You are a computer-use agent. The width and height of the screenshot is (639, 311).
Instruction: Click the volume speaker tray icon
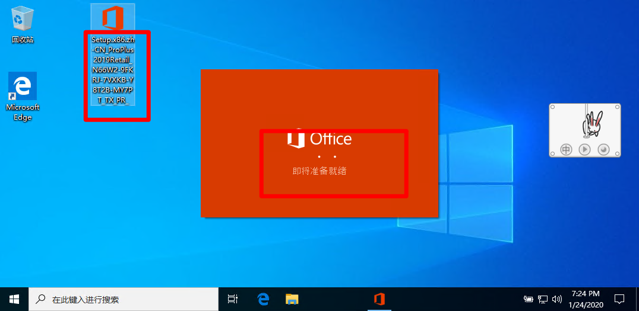point(556,300)
